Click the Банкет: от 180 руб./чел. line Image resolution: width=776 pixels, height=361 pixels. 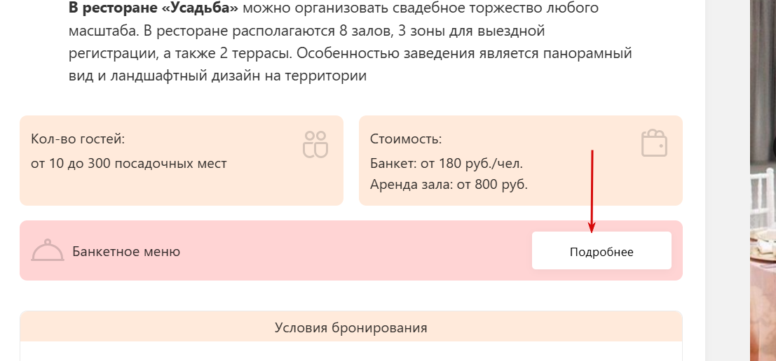(447, 164)
